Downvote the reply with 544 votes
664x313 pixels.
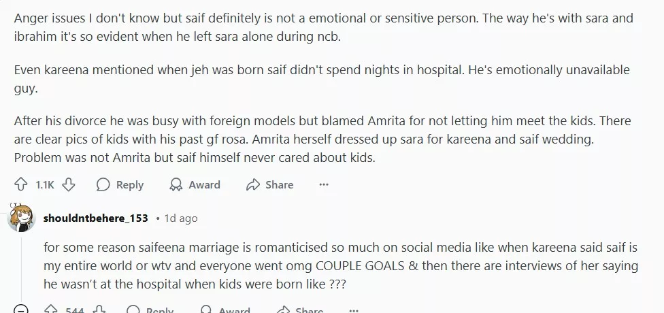point(99,310)
